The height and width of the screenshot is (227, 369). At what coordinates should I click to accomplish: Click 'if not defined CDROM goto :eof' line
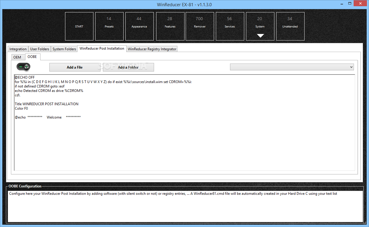tap(40, 86)
